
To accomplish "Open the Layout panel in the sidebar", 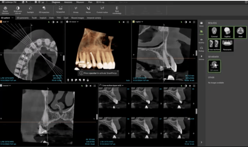I will click(201, 33).
